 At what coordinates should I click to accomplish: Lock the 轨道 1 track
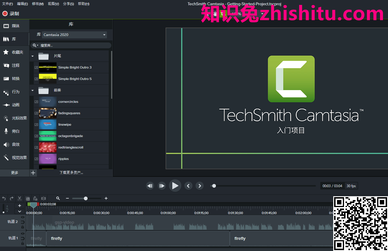23,243
